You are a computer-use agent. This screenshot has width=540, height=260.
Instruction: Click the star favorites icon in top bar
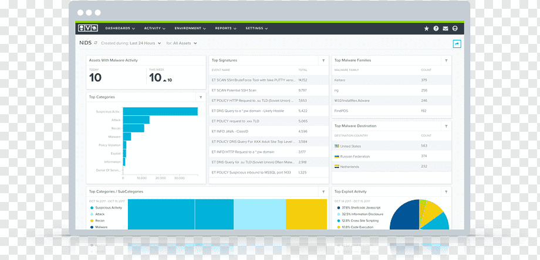click(426, 29)
